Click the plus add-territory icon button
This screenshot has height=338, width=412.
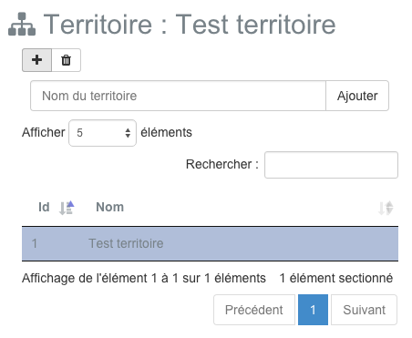pyautogui.click(x=36, y=60)
